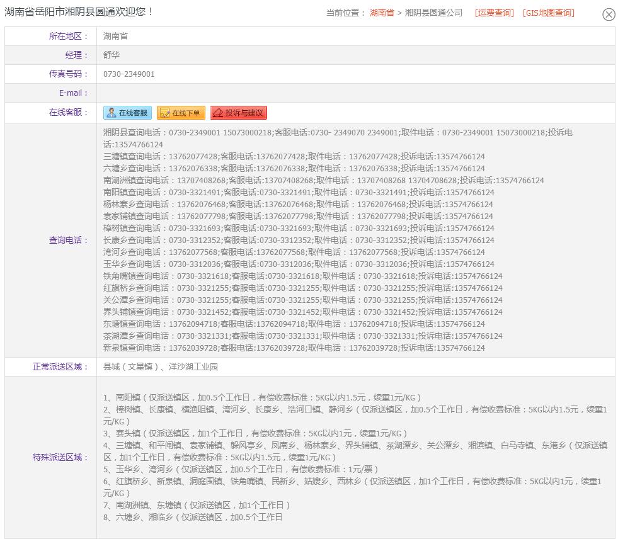618x539 pixels.
Task: Select the first special delivery entry 南阳镇
Action: [x=262, y=398]
